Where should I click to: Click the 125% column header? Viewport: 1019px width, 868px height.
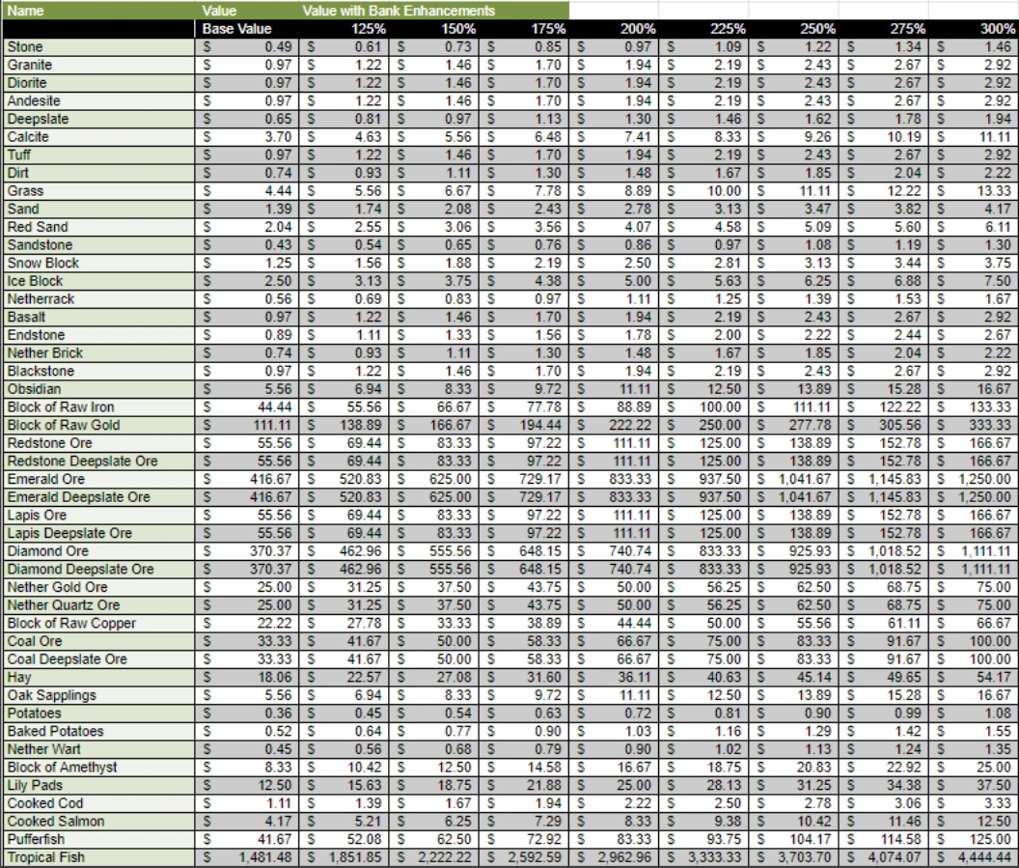[x=344, y=29]
